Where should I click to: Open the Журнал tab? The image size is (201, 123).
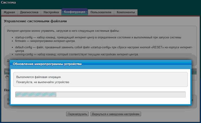9,12
